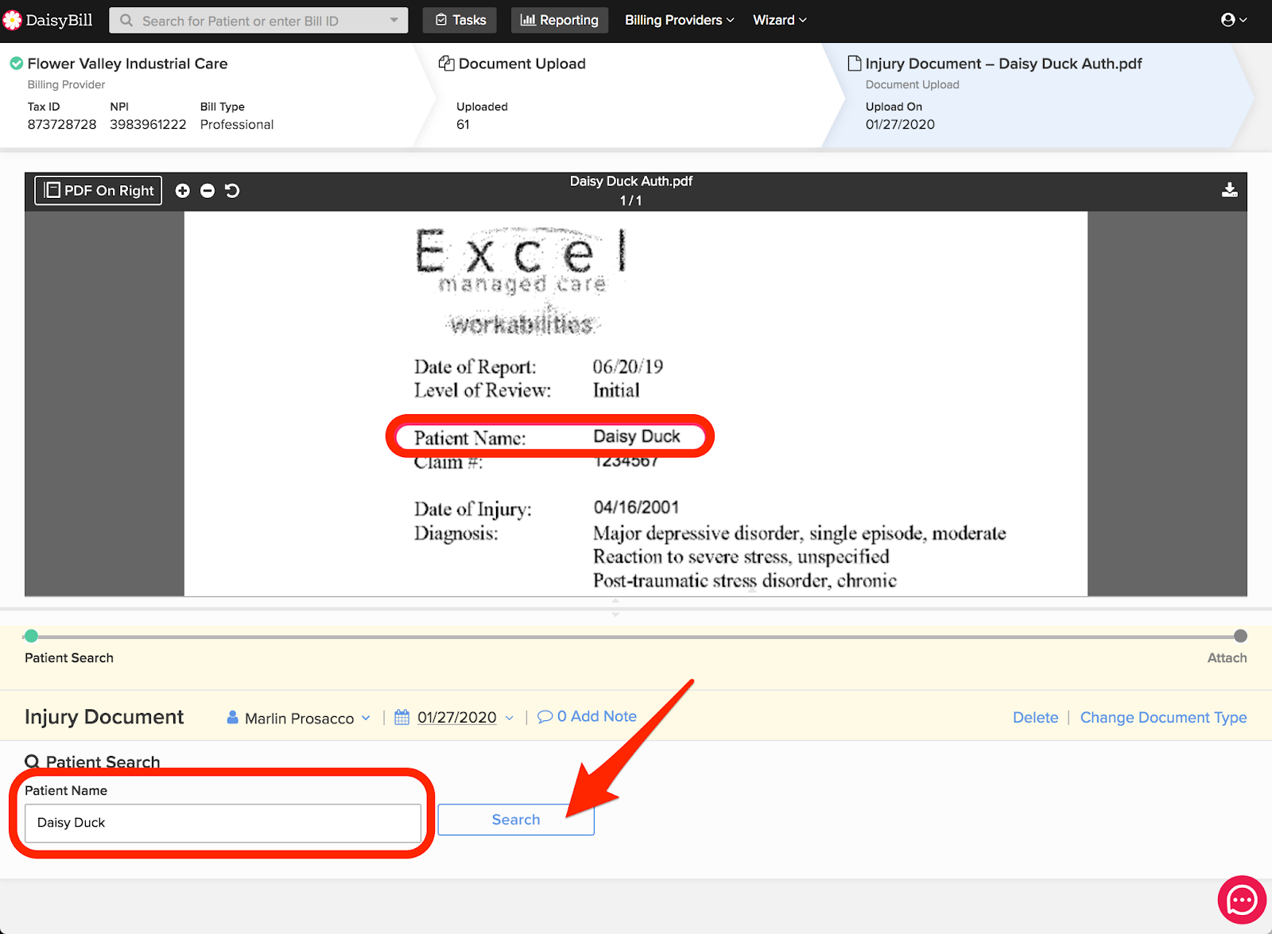This screenshot has height=934, width=1272.
Task: Focus the patient or Bill ID search box
Action: click(258, 21)
